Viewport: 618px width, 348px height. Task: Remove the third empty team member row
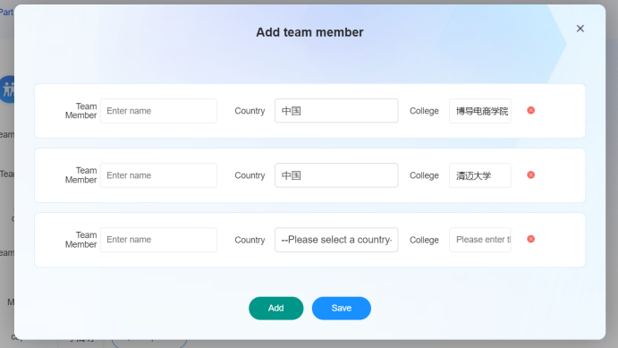coord(531,239)
